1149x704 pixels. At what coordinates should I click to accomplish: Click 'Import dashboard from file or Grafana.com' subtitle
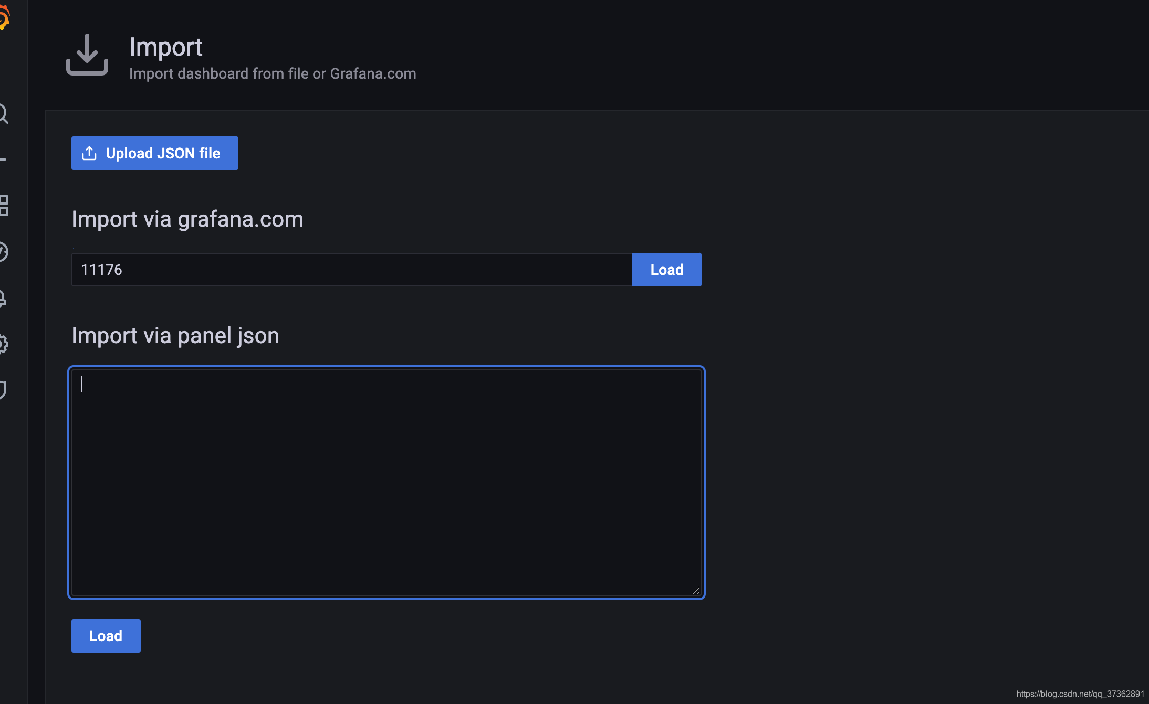273,73
